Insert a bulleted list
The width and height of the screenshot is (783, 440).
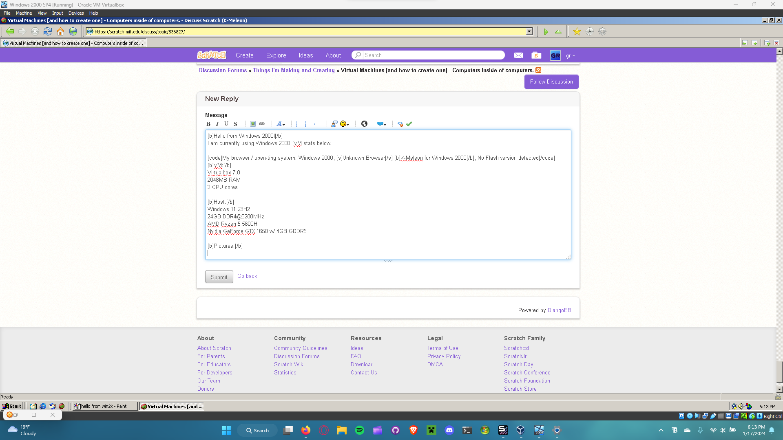(299, 124)
